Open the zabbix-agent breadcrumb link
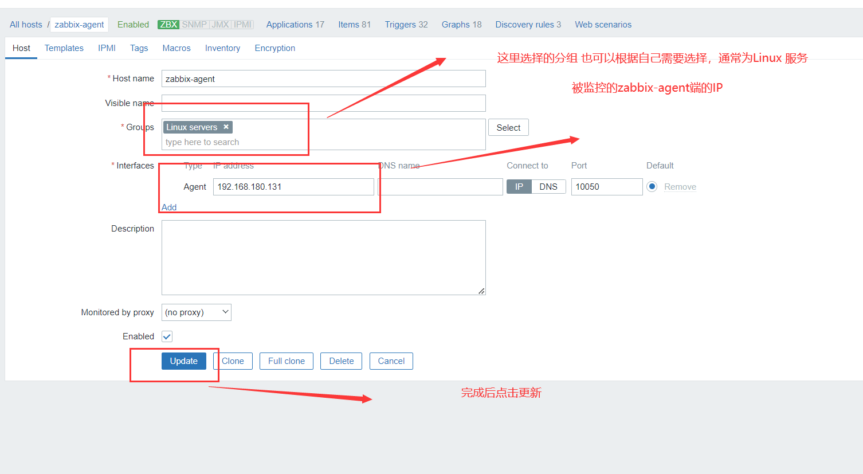The image size is (863, 474). 79,25
